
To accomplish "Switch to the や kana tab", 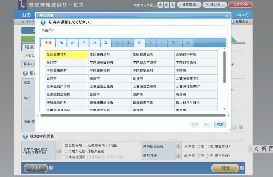I will [140, 43].
